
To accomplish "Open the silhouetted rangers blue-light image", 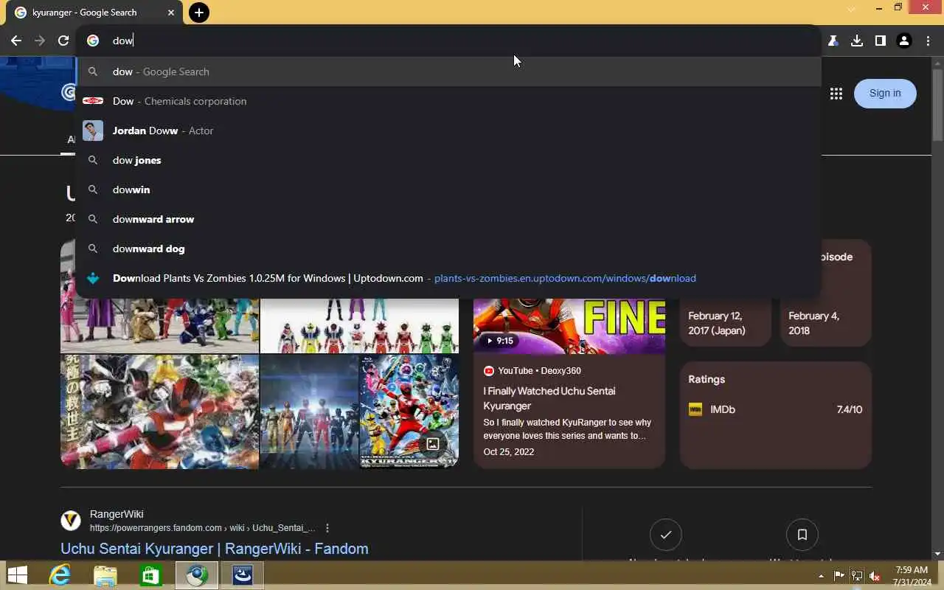I will tap(309, 412).
